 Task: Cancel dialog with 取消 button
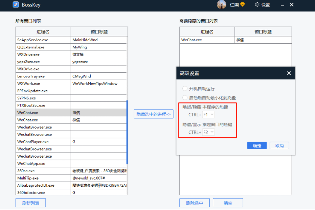coord(279,145)
